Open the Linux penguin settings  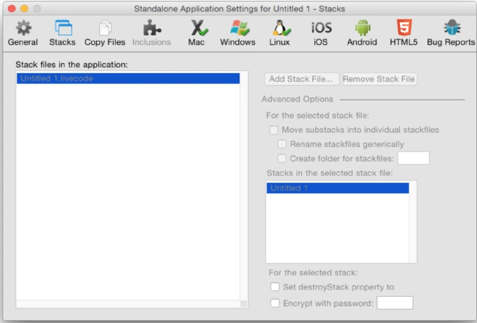[280, 33]
